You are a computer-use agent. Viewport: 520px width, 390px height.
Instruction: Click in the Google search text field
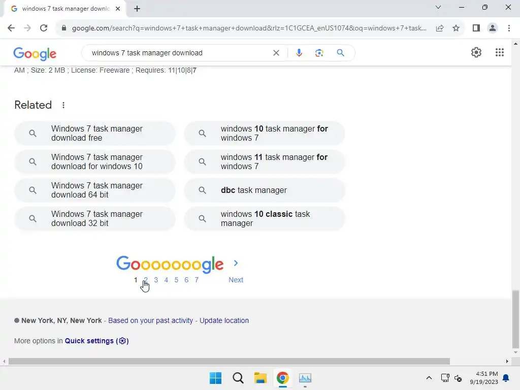pos(179,53)
